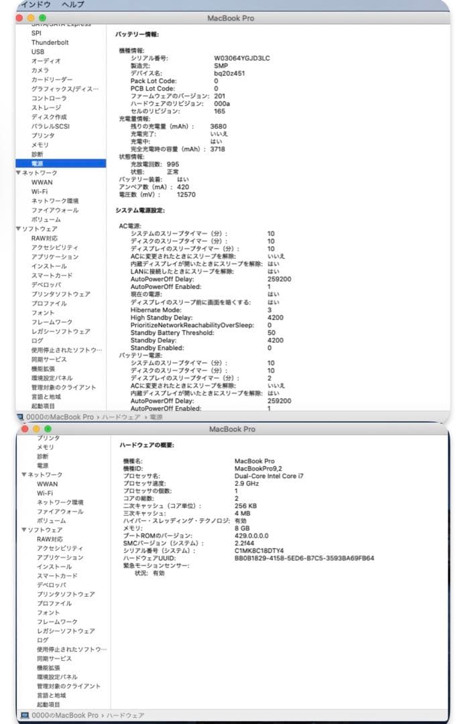
Task: Select インストール in hardware overview window
Action: [x=54, y=566]
